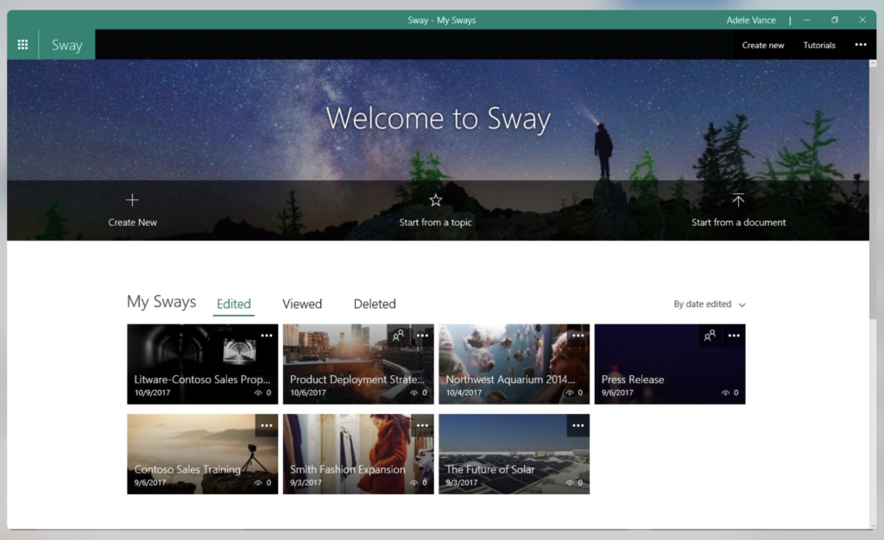This screenshot has width=884, height=540.
Task: Open the Contoso Sales Training Sway thumbnail
Action: pyautogui.click(x=202, y=454)
